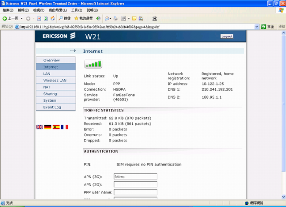Open the Favorites star toolbar button
The width and height of the screenshot is (286, 207).
[x=84, y=18]
